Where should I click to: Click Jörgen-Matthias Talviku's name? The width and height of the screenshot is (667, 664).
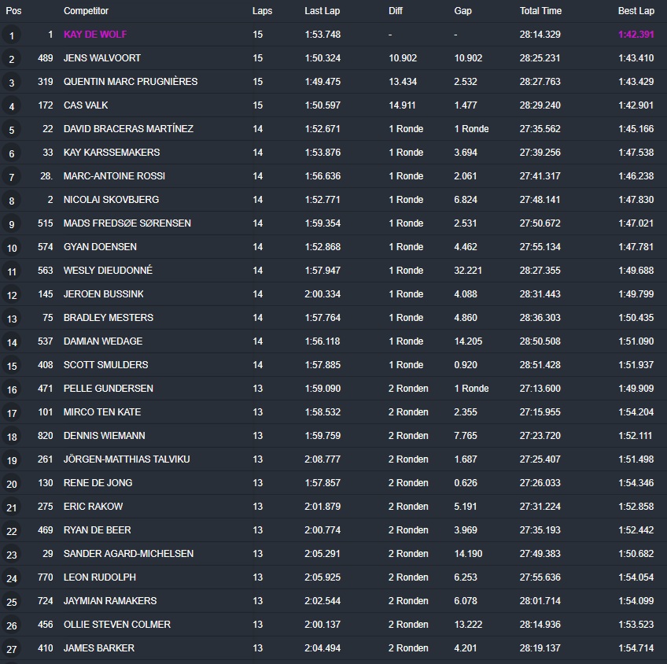coord(126,459)
